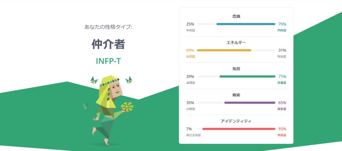Screen dimensions: 342x151
Task: Click the yellow エネルギー percentage bar
Action: click(x=224, y=50)
